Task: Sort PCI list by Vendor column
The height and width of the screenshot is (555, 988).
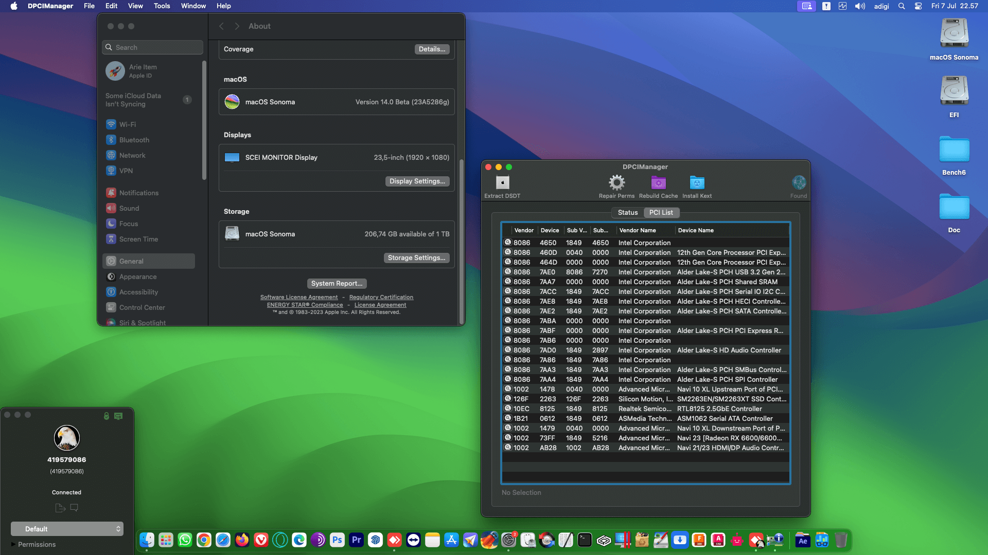Action: 524,230
